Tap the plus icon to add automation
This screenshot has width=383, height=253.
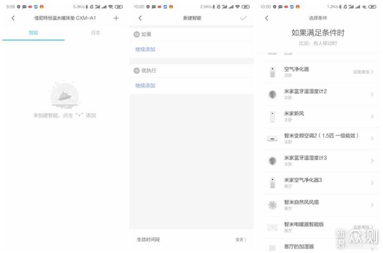click(x=116, y=18)
